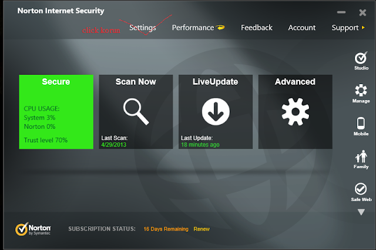This screenshot has width=376, height=250.
Task: Click the Norton 0% CPU text
Action: pyautogui.click(x=39, y=126)
